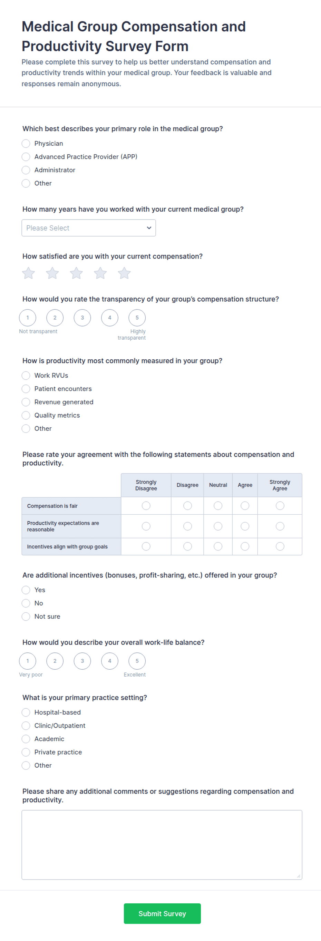Select transparency rating 1 Not transparent
Screen dimensions: 321x941
pyautogui.click(x=28, y=318)
